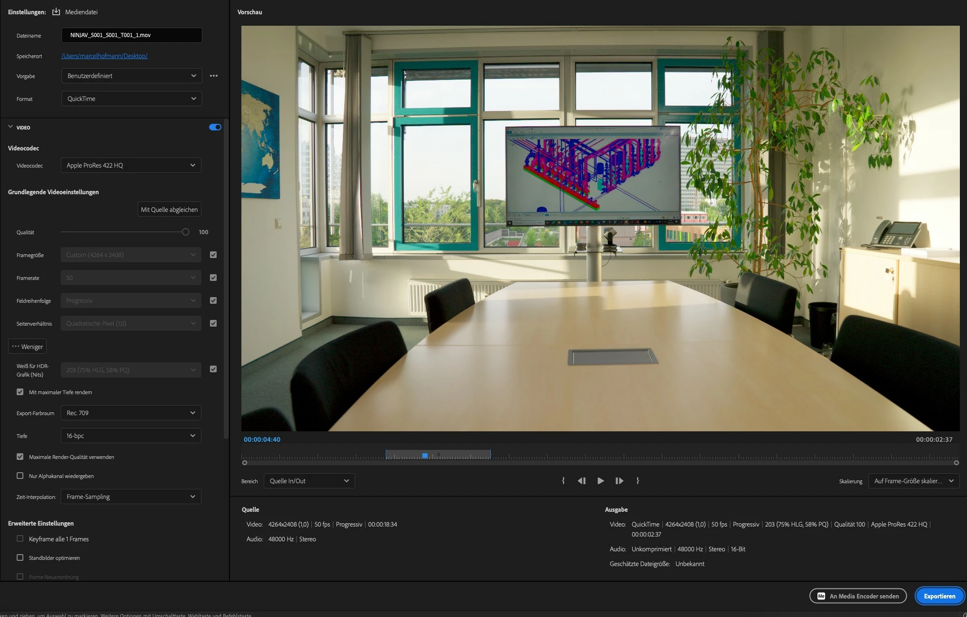The height and width of the screenshot is (617, 967).
Task: Set the in point marker
Action: 563,481
